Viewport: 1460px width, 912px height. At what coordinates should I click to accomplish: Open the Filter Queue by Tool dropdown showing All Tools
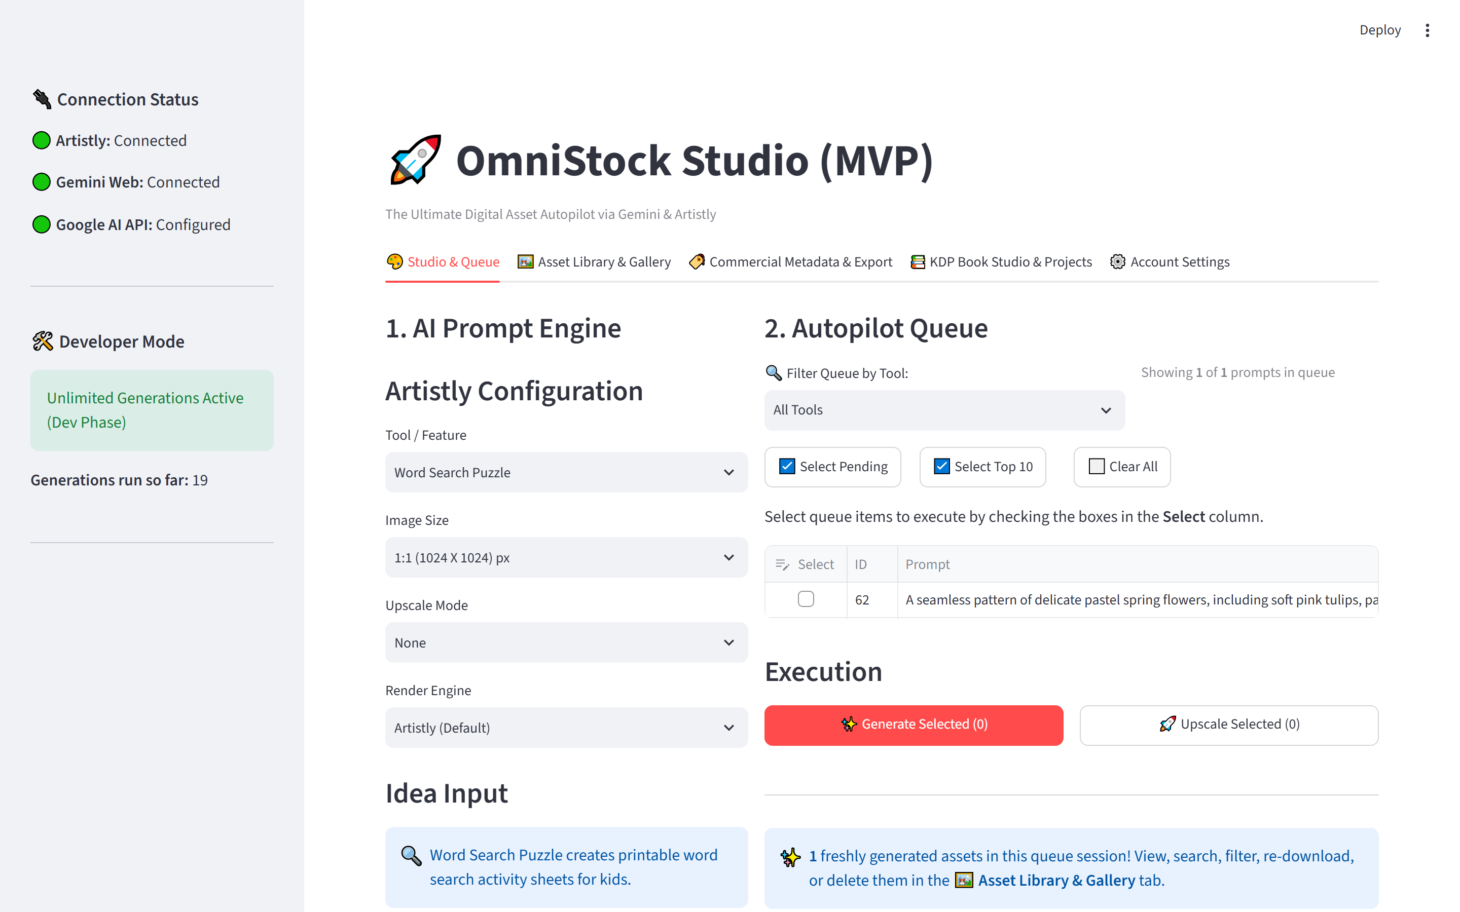click(x=944, y=410)
